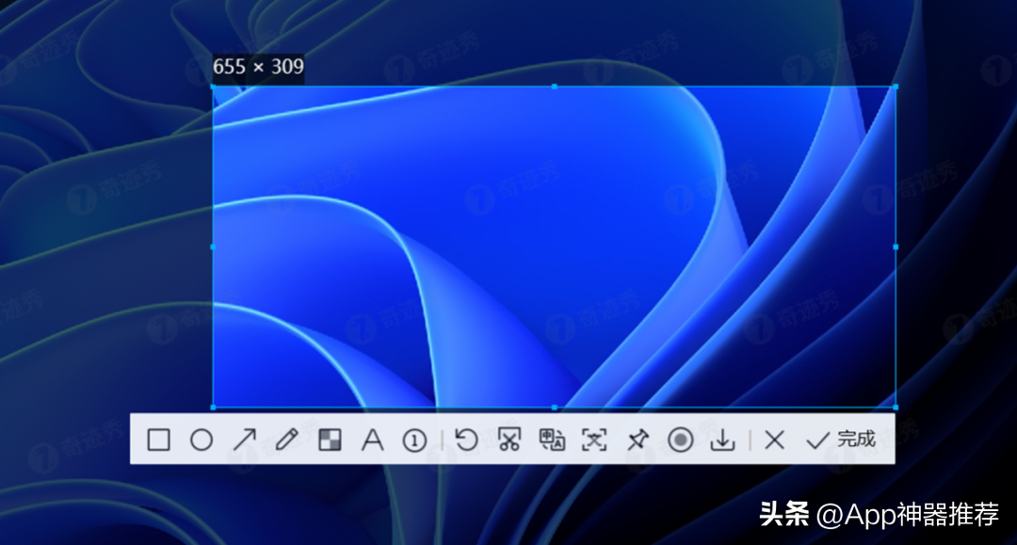Cancel the screenshot with X
Screen dimensions: 1017x545
[x=774, y=440]
